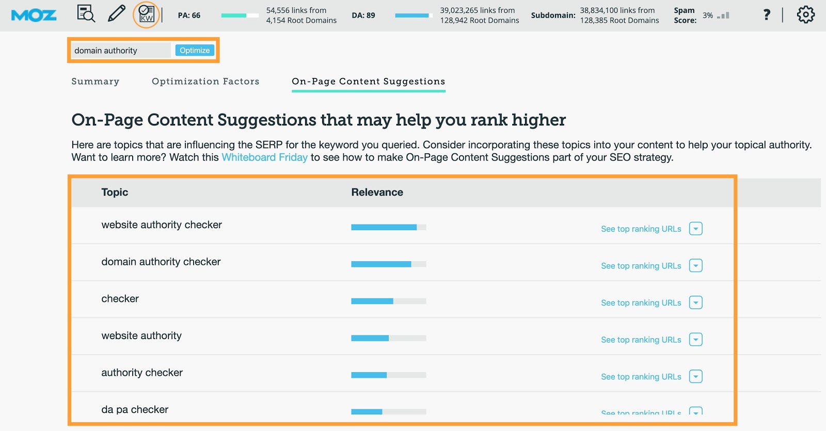
Task: Click the Optimize button
Action: (x=195, y=50)
